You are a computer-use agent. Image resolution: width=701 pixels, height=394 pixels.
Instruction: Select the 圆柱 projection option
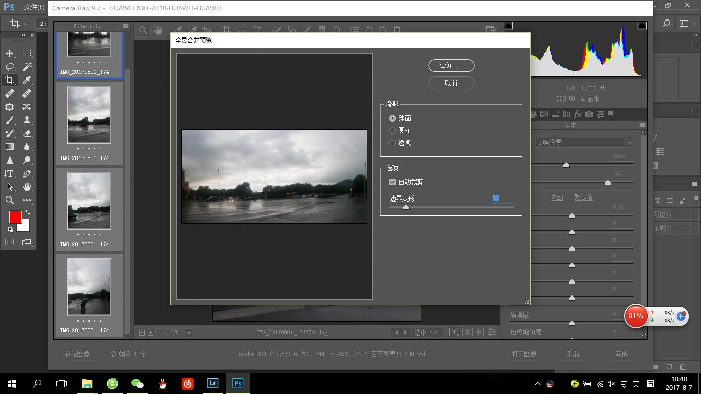(393, 130)
